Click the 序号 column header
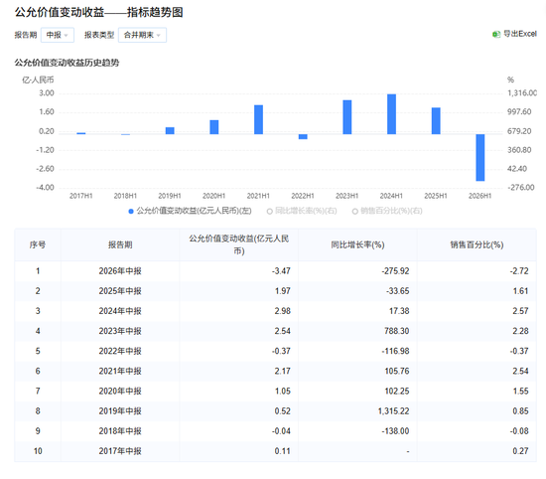The width and height of the screenshot is (546, 479). pyautogui.click(x=38, y=244)
